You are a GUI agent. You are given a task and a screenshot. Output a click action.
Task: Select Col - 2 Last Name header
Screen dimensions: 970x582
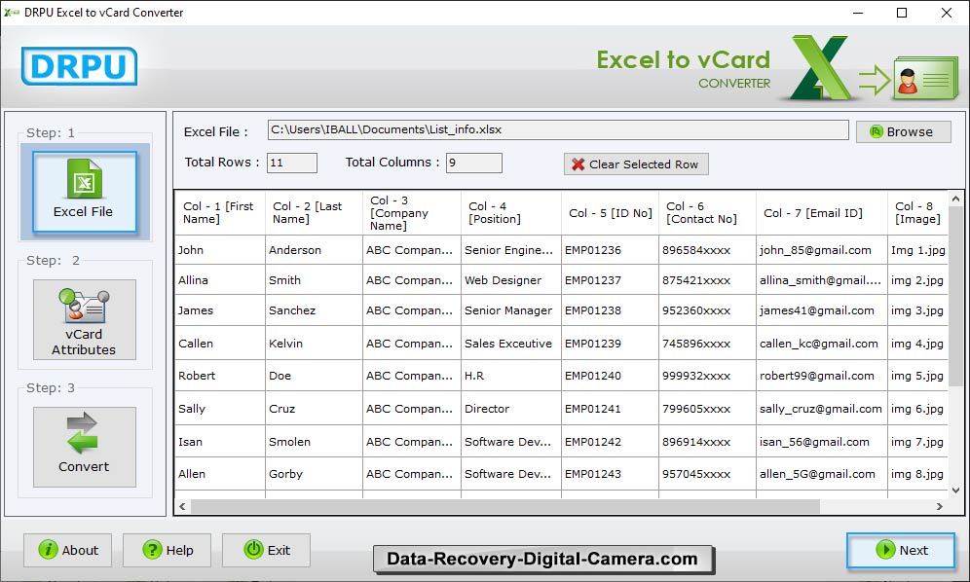[x=314, y=213]
